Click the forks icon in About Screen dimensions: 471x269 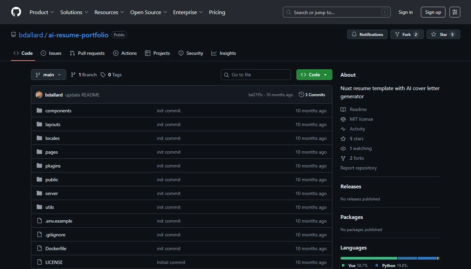(343, 158)
